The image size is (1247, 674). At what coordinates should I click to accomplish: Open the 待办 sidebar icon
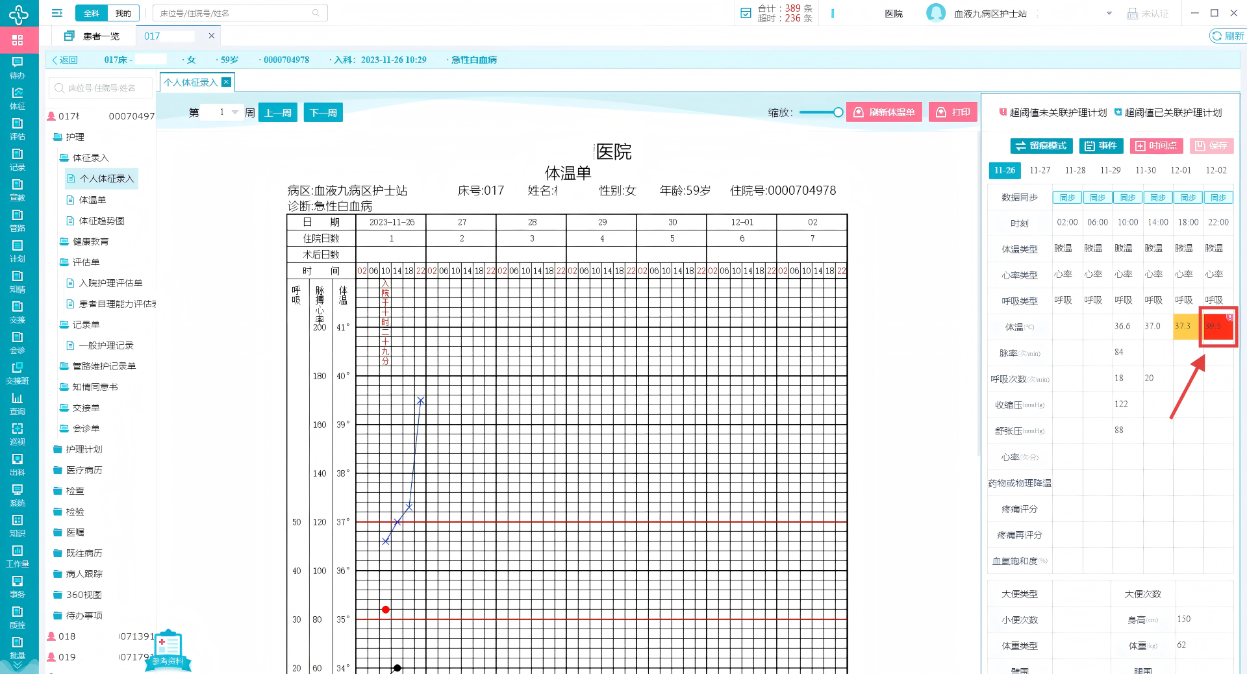pos(18,67)
